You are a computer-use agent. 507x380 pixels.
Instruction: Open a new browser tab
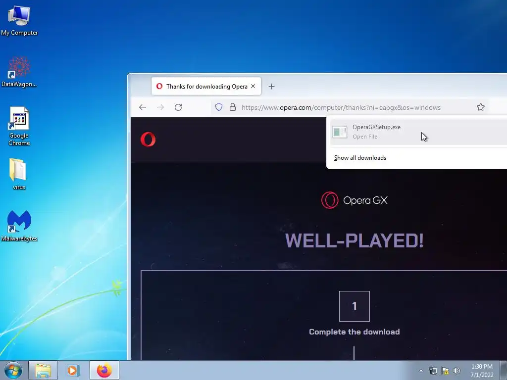[272, 86]
